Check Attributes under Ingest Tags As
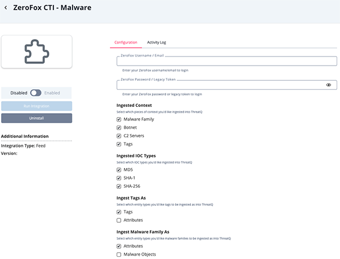This screenshot has width=340, height=259. point(119,221)
